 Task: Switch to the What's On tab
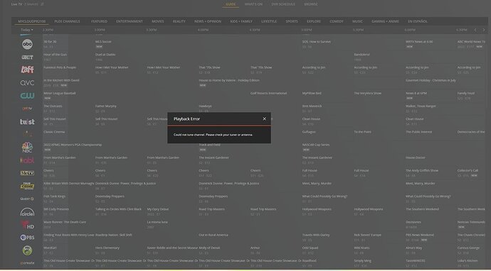coord(253,4)
